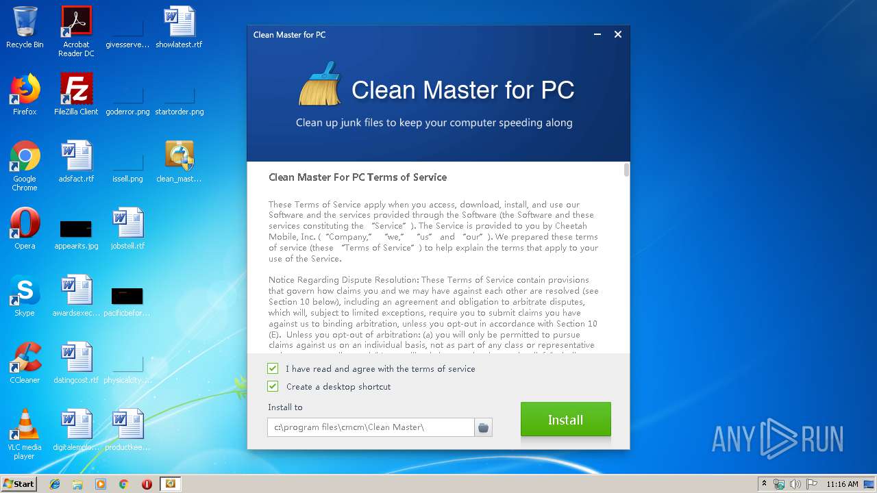
Task: Open CCleaner desktop shortcut
Action: [25, 364]
